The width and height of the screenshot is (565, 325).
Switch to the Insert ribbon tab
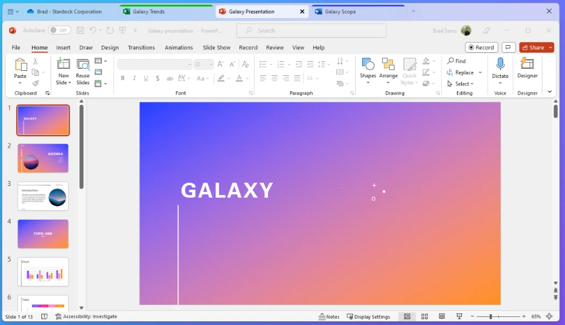(x=63, y=47)
